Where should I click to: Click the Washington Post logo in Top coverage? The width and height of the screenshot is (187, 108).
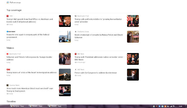click(x=75, y=16)
